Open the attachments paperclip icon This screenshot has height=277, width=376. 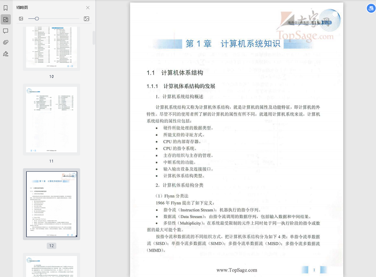click(x=5, y=42)
